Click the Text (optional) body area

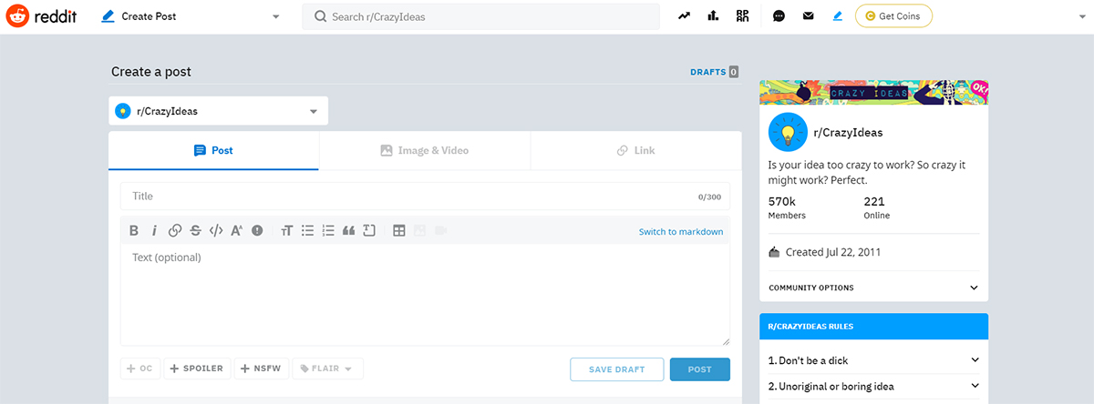pos(425,295)
